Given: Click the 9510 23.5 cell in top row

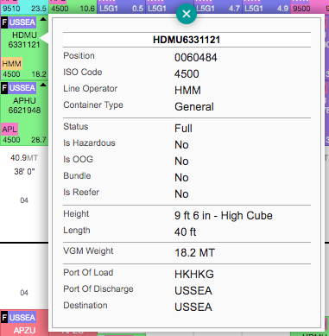Looking at the screenshot, I should [24, 7].
